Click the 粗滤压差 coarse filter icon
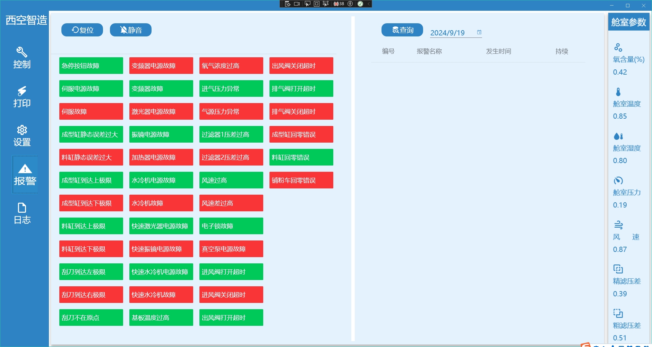652x347 pixels. pyautogui.click(x=618, y=313)
